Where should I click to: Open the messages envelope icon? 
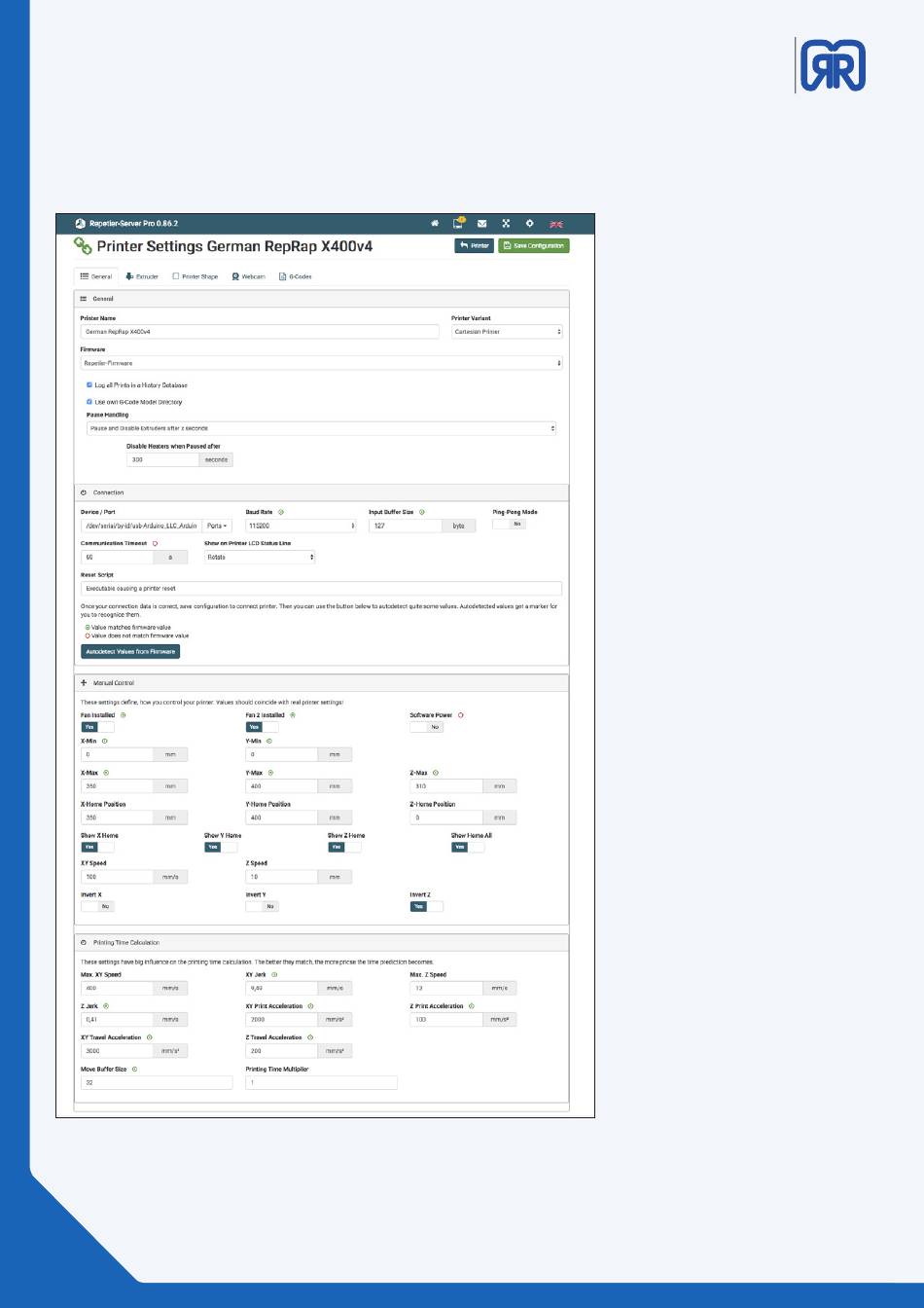tap(481, 224)
